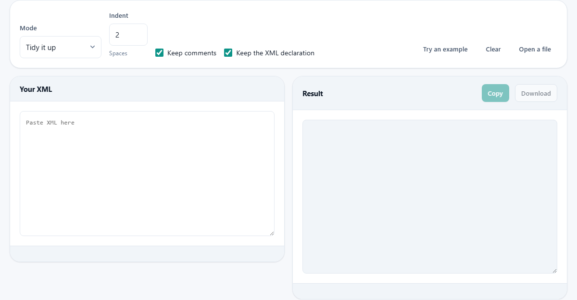Click the Your XML panel heading
The width and height of the screenshot is (577, 300).
[36, 89]
